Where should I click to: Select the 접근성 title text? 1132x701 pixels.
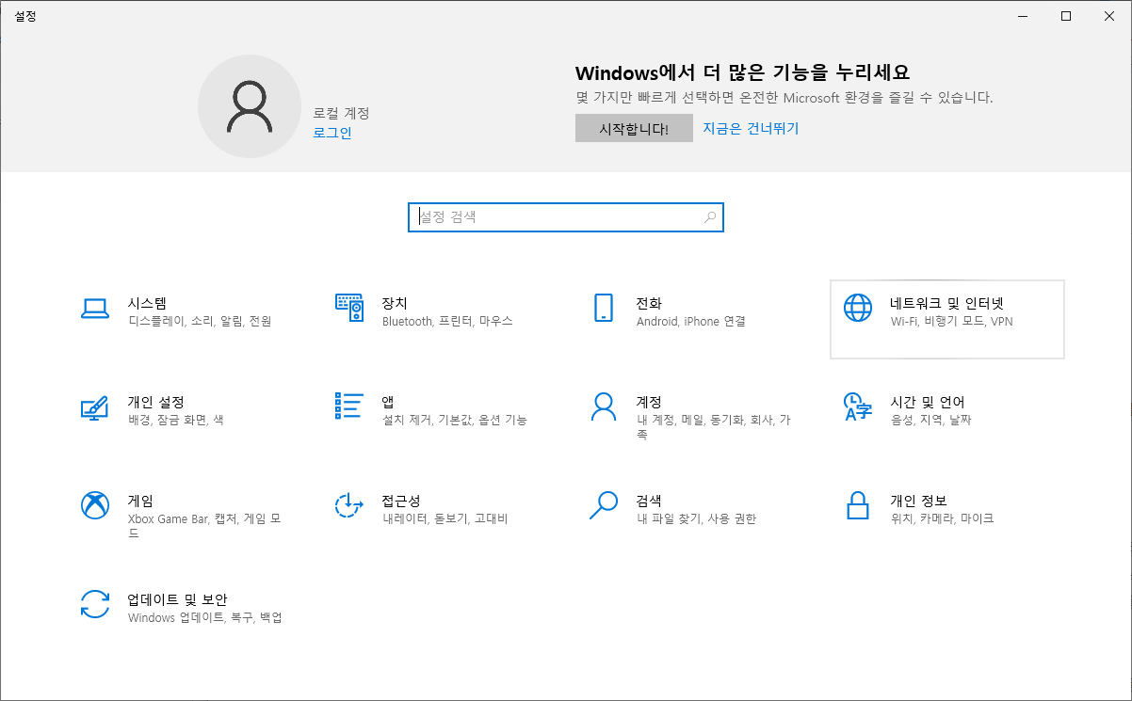pyautogui.click(x=401, y=501)
